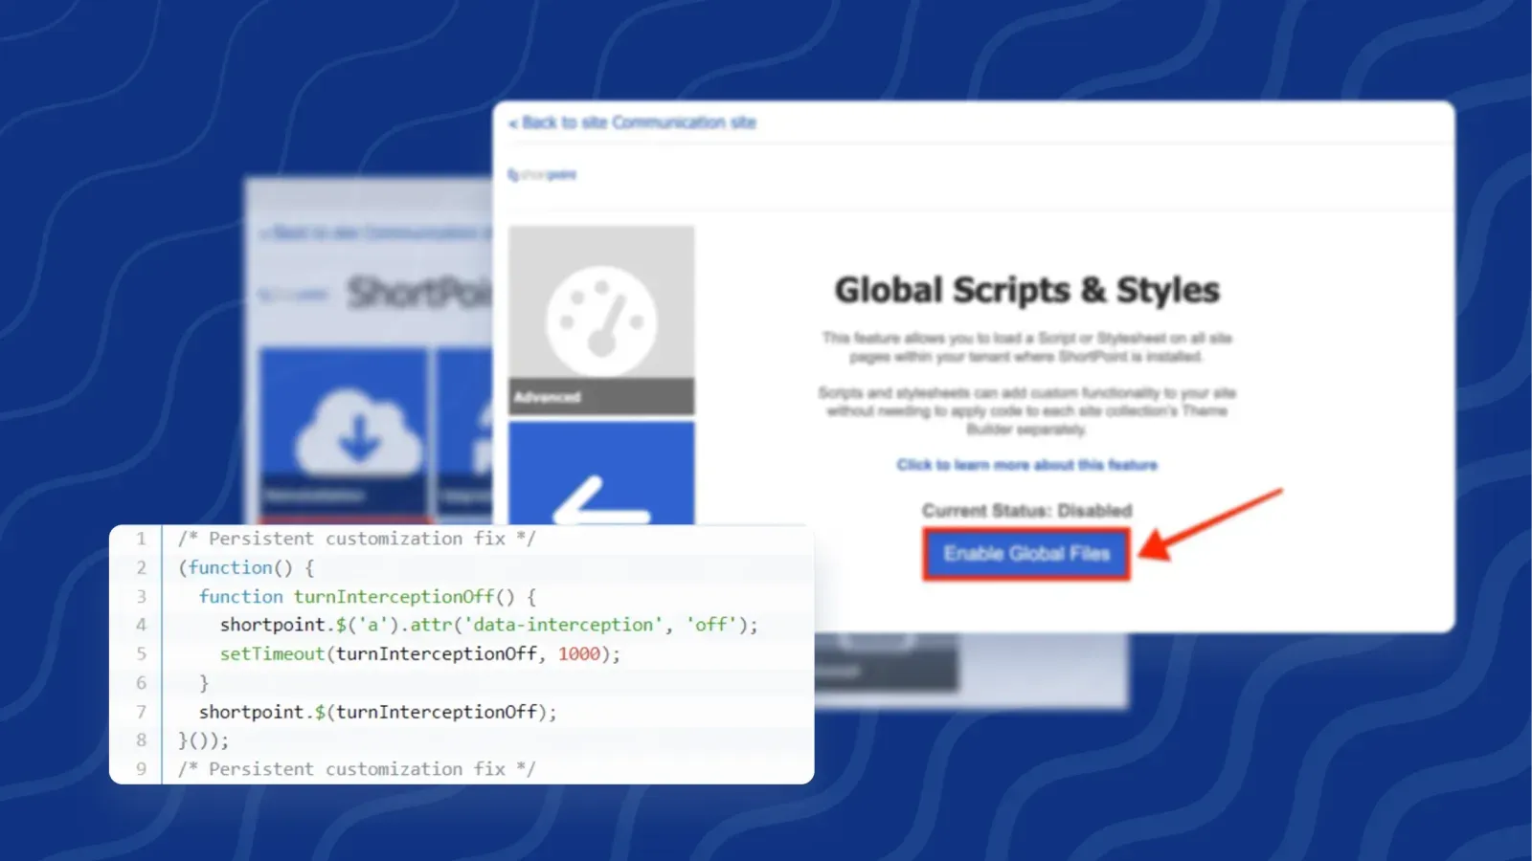Click the Global Scripts & Styles heading
Viewport: 1532px width, 861px height.
[1027, 290]
